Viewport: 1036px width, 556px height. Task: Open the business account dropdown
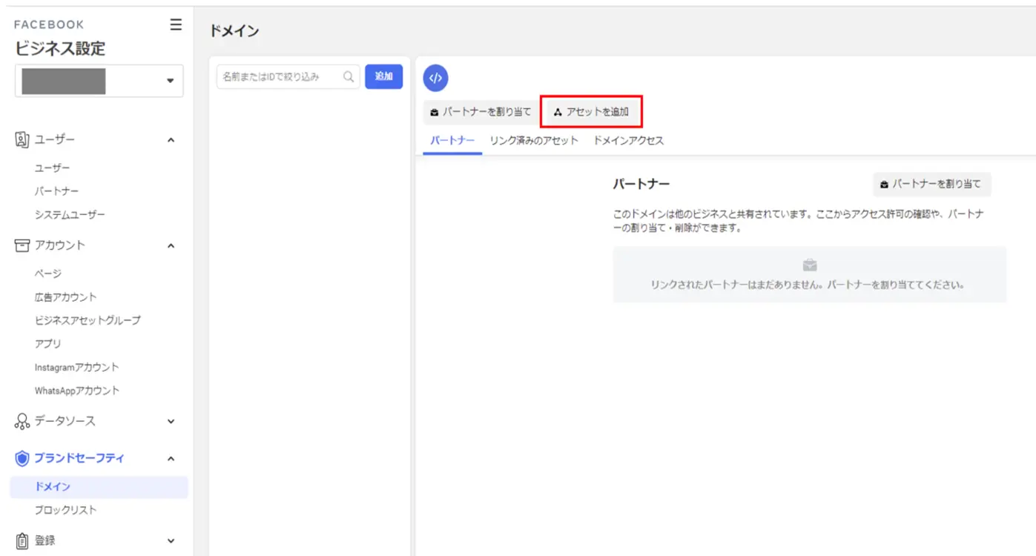[99, 81]
